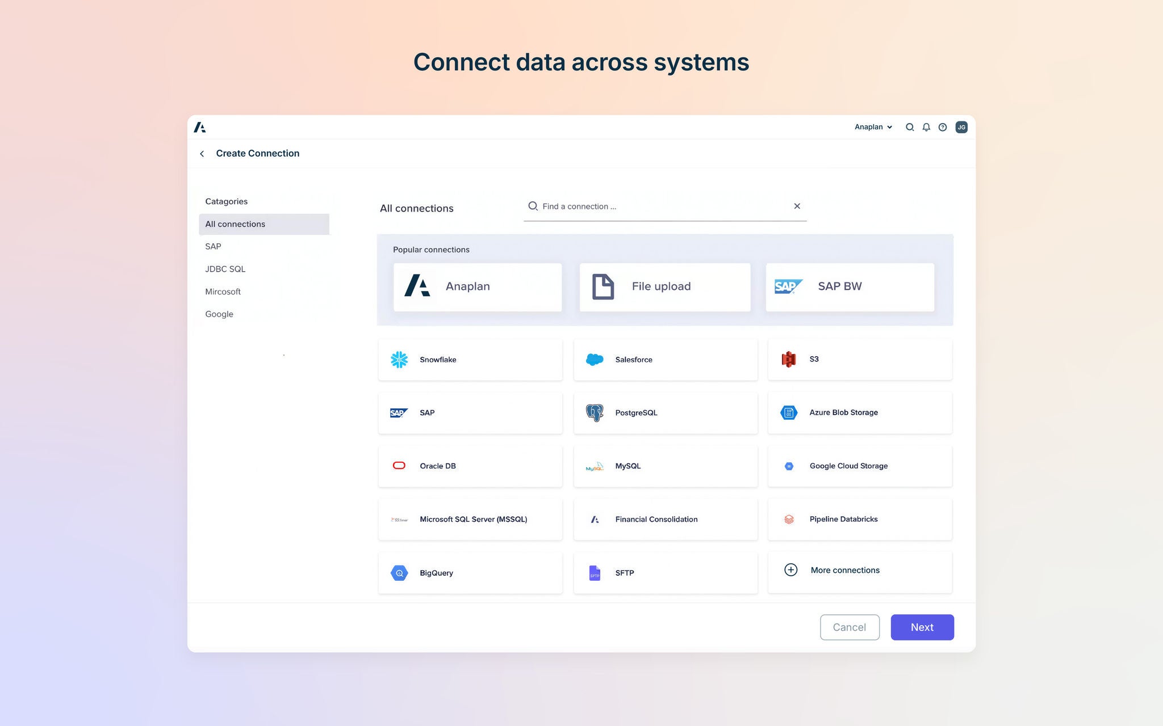Click the Anaplan logo in header
This screenshot has height=726, width=1163.
coord(200,127)
